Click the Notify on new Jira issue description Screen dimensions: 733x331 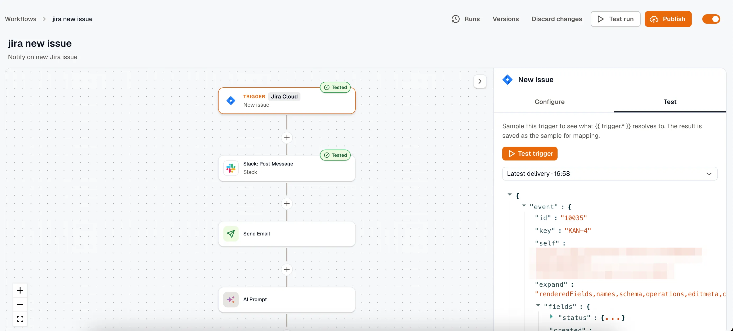click(x=42, y=57)
